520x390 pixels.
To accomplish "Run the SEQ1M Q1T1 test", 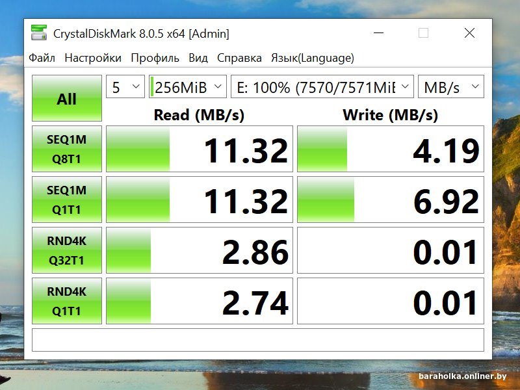I will tap(67, 200).
